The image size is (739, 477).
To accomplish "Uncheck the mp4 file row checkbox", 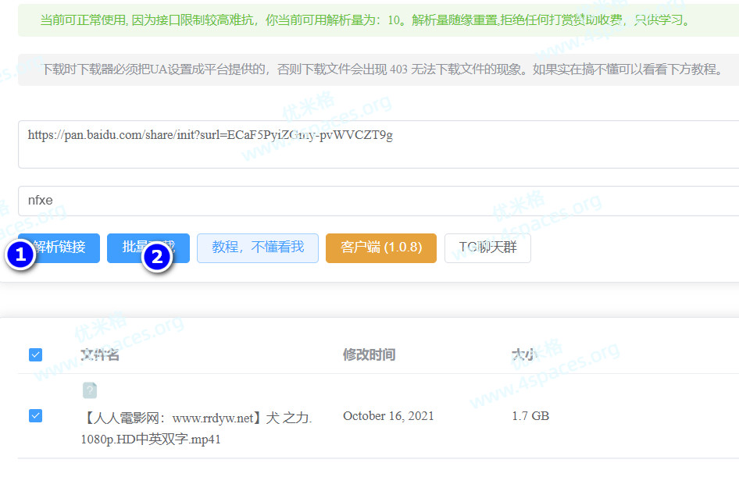I will point(35,416).
